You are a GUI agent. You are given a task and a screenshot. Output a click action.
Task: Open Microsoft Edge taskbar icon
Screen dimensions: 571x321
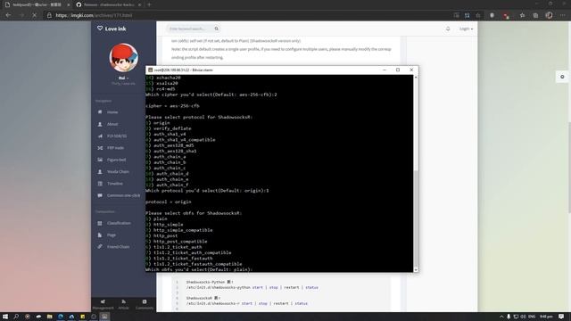61,317
